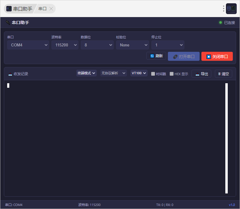240x209 pixels.
Task: Click the app panel icon top right
Action: click(231, 9)
